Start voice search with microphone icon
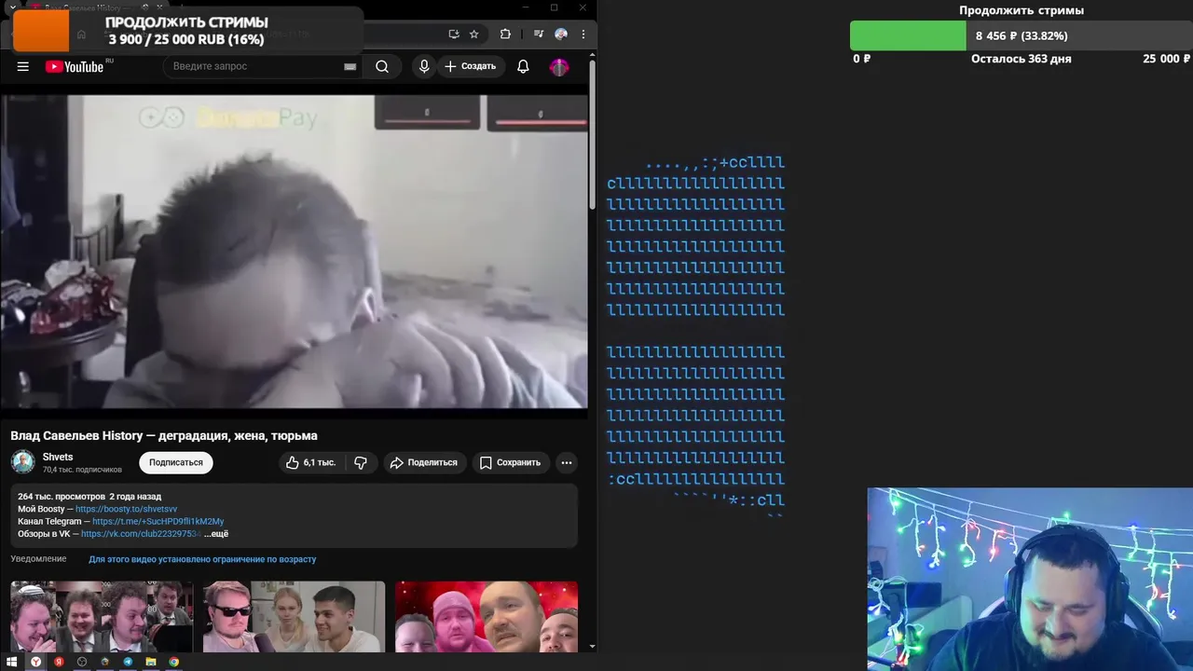Viewport: 1193px width, 671px height. (x=424, y=66)
